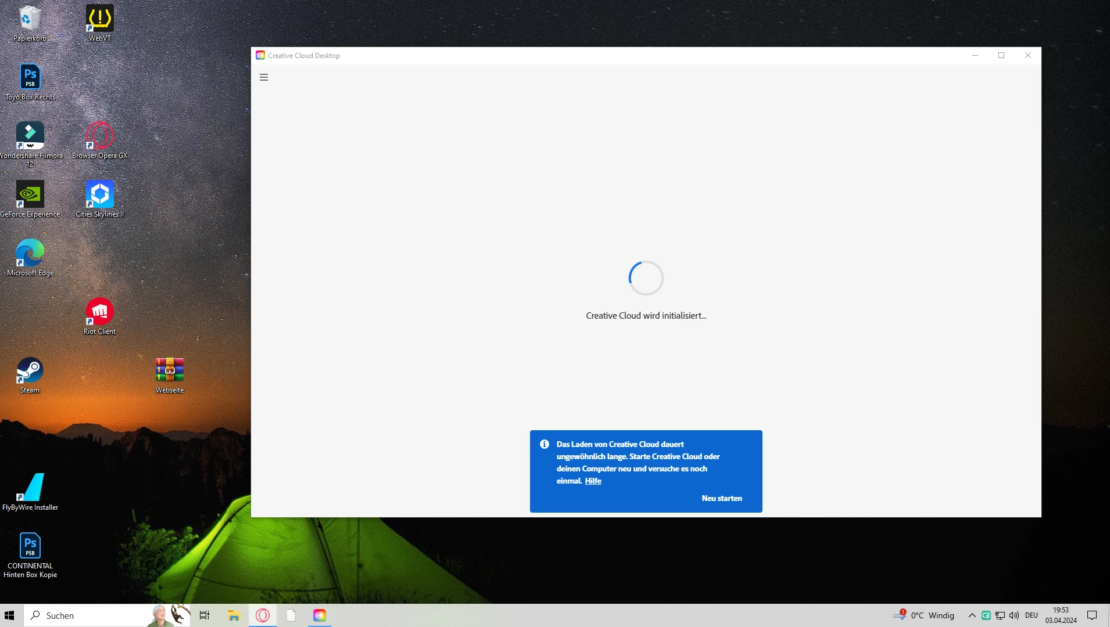Image resolution: width=1110 pixels, height=627 pixels.
Task: Expand hidden system tray icons
Action: click(x=972, y=615)
